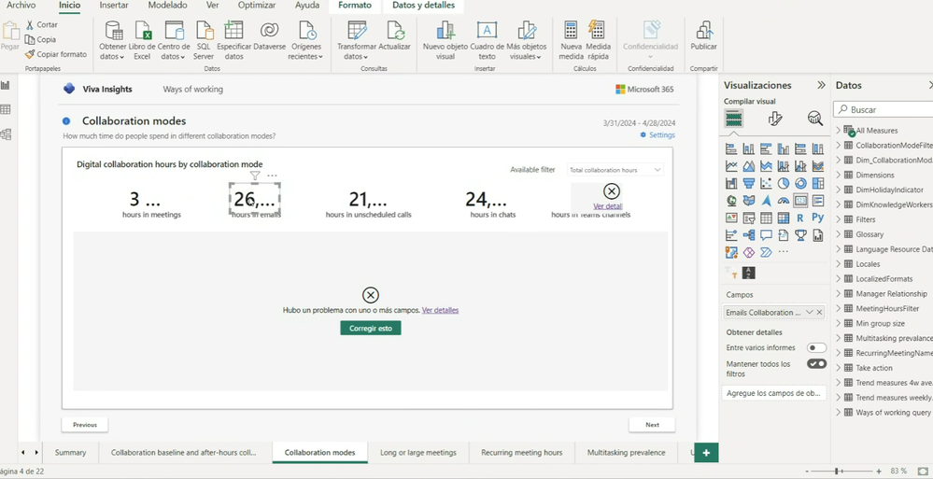933x479 pixels.
Task: Open the Settings link
Action: [x=657, y=135]
